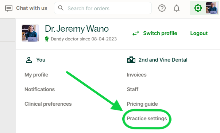Focus the Search for orders field
Screen dimensions: 220x133
coord(103,8)
